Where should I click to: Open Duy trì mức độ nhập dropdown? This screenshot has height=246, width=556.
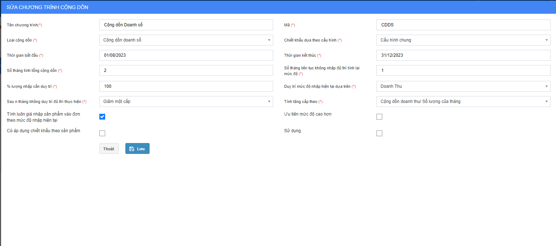pyautogui.click(x=463, y=86)
